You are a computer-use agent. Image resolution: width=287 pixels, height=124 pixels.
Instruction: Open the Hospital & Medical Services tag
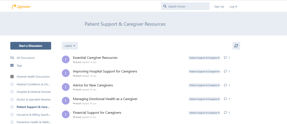pos(34,92)
